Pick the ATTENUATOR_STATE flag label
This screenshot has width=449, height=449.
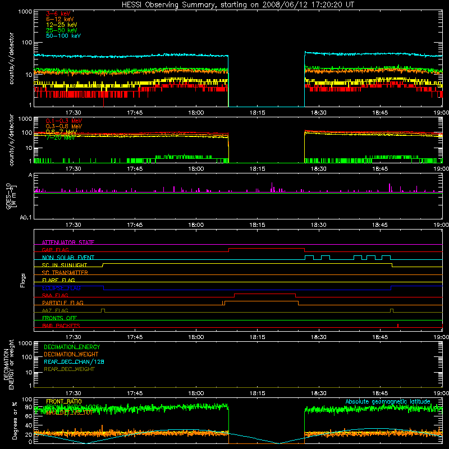click(x=68, y=242)
